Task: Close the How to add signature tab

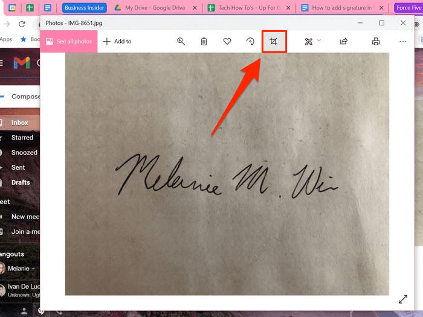Action: click(381, 8)
